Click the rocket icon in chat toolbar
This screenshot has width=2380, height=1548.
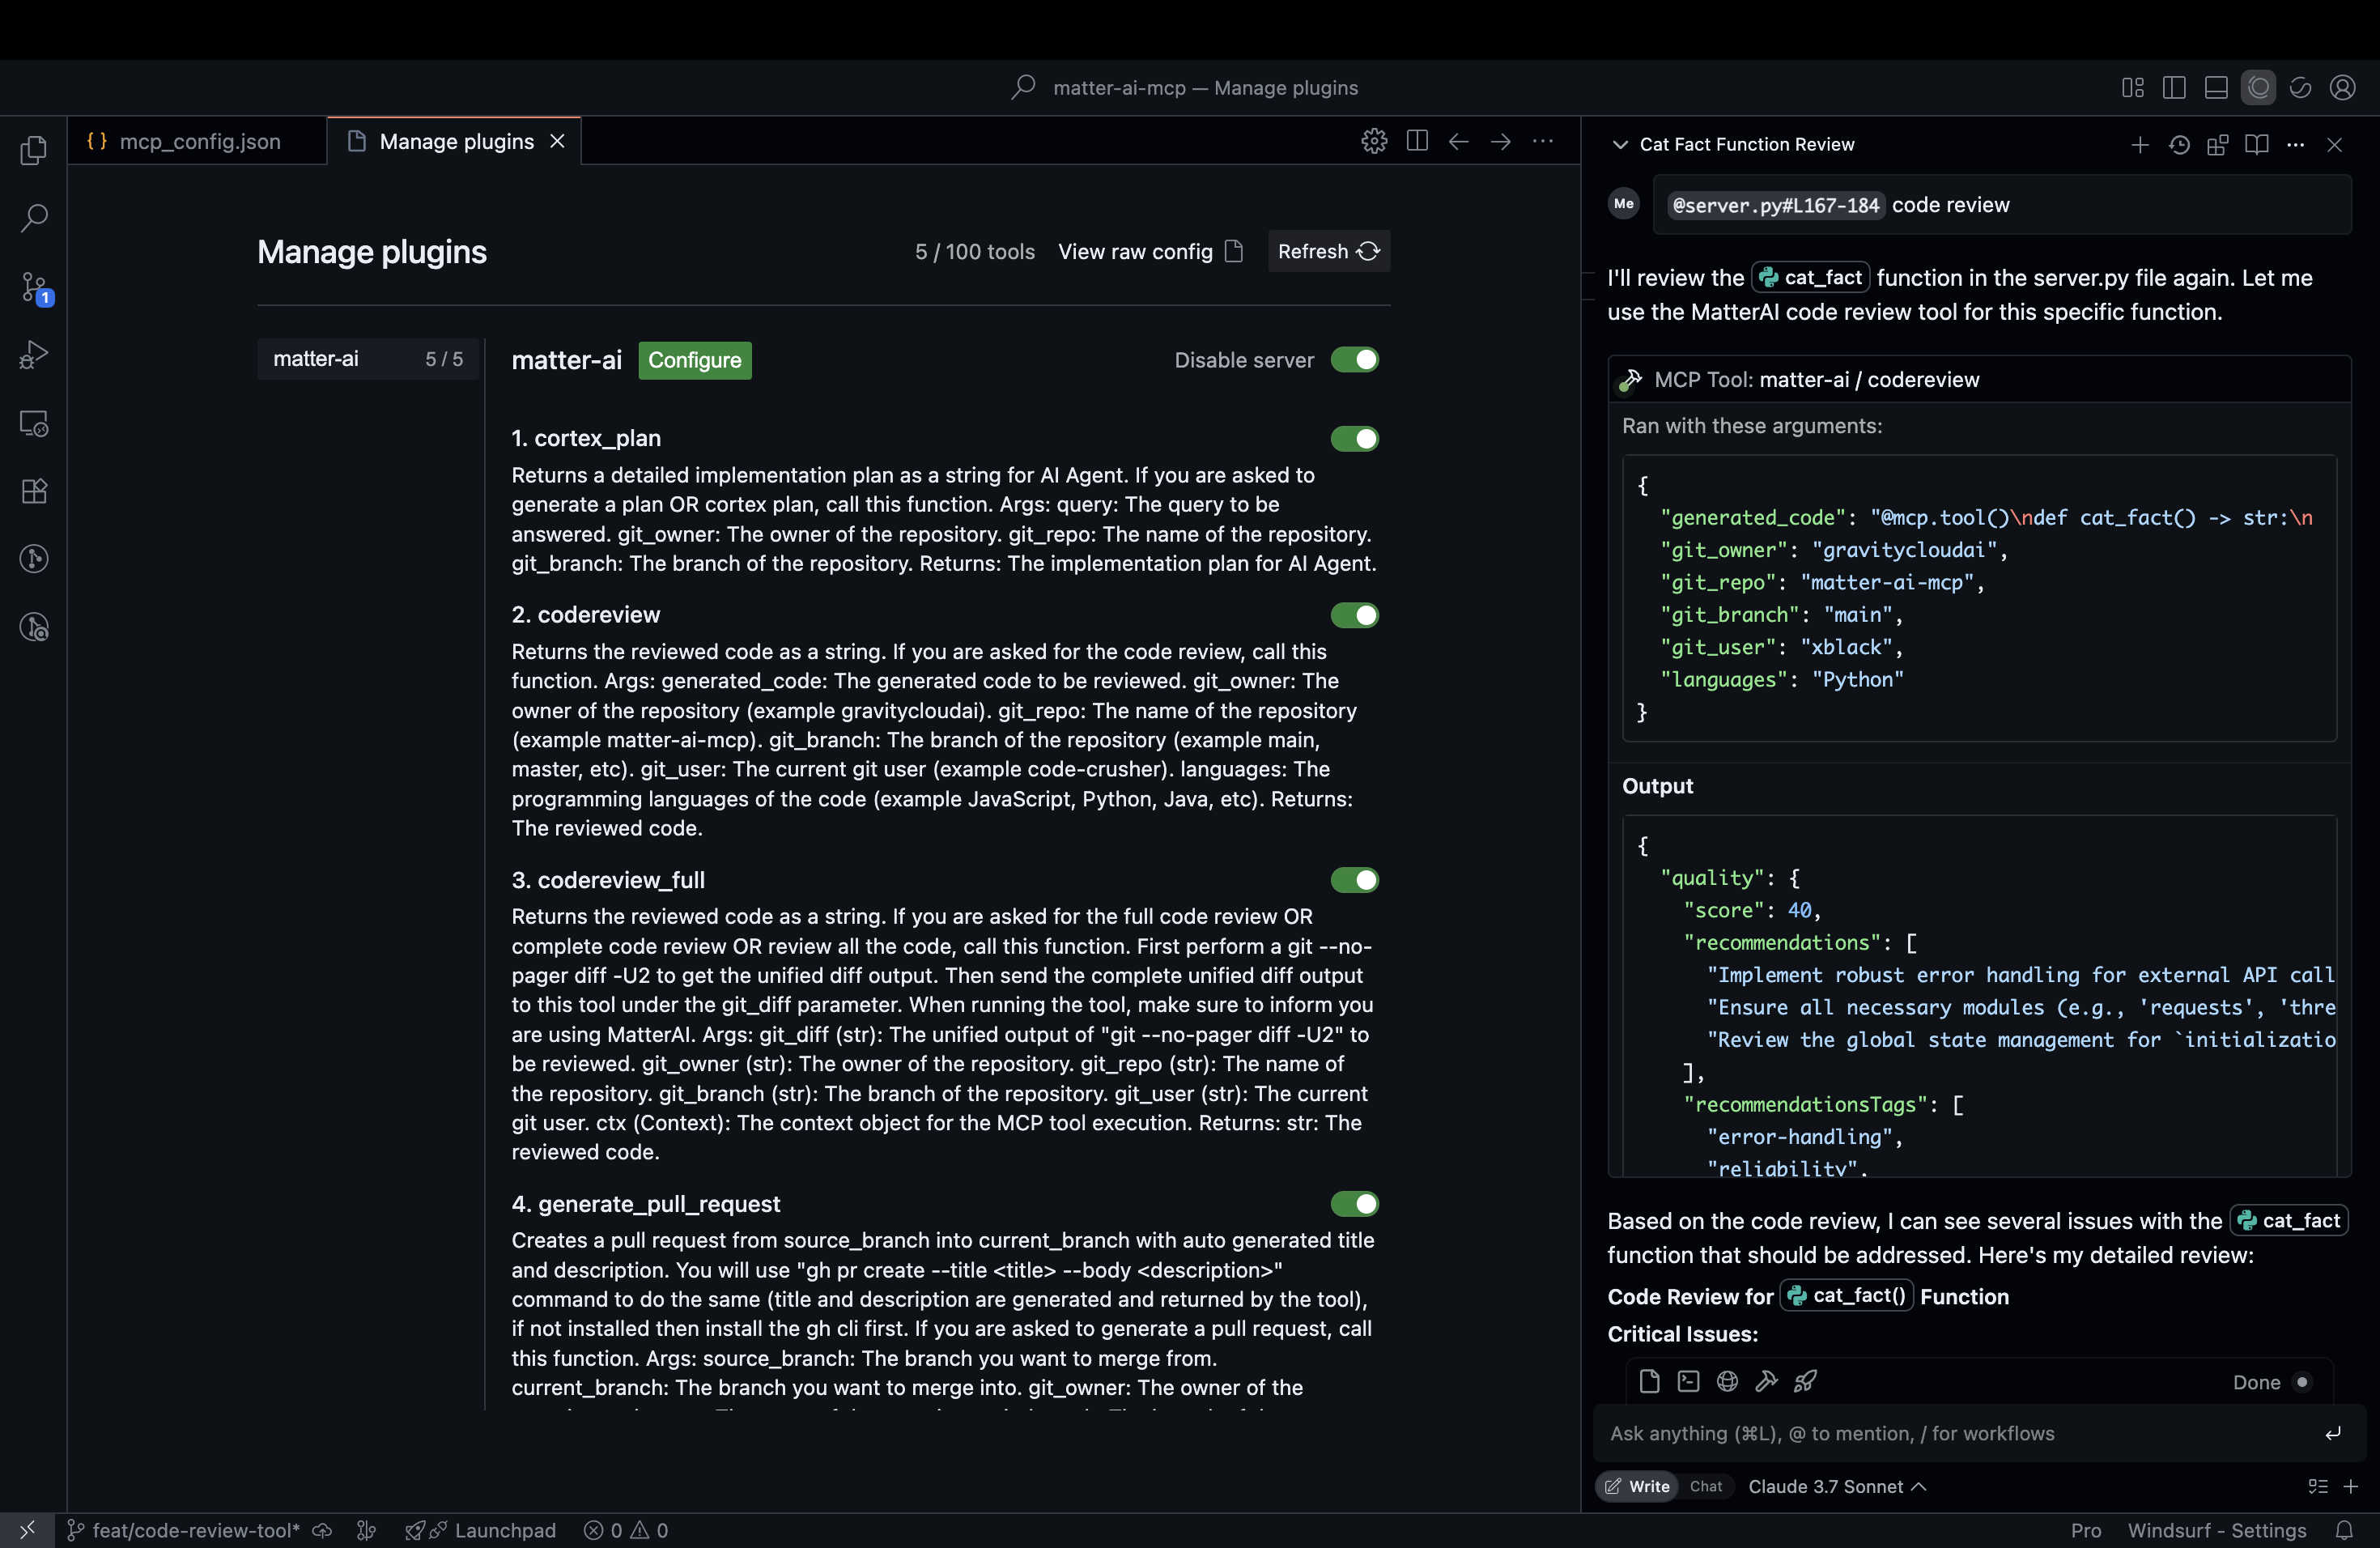pos(1805,1381)
